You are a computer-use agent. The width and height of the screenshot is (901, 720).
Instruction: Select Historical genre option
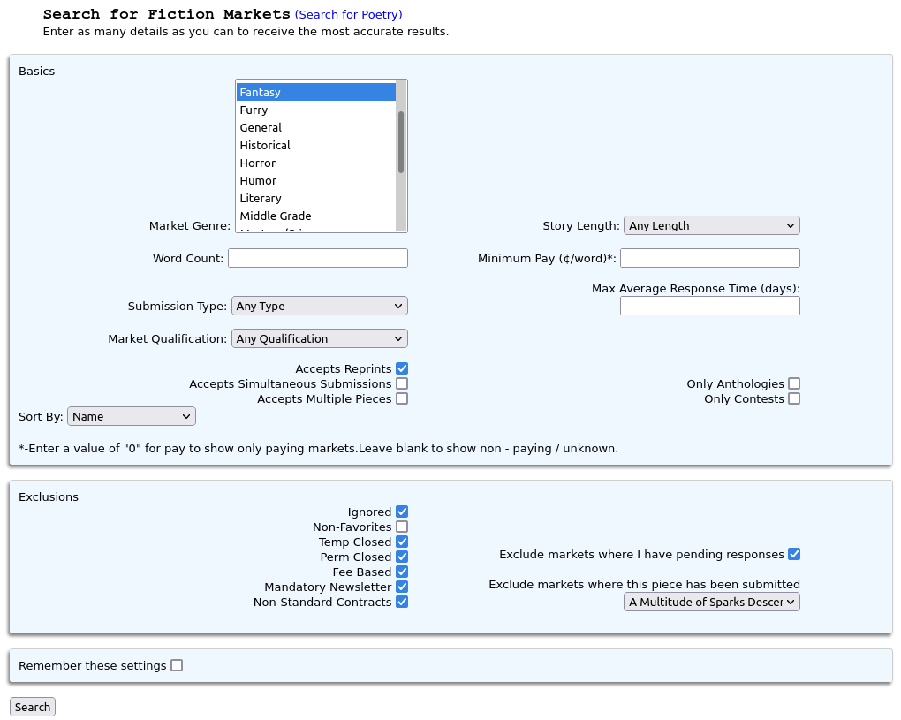pos(316,146)
